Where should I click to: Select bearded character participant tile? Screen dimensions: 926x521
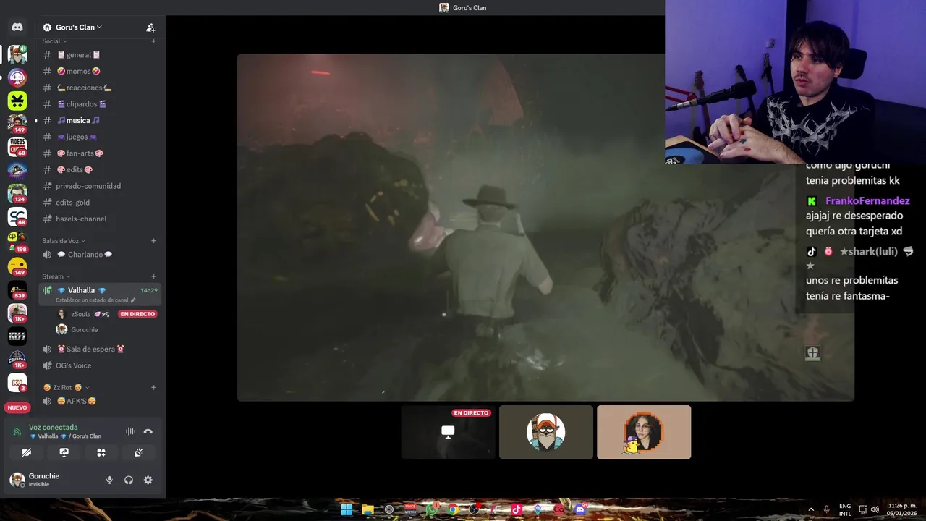point(546,432)
